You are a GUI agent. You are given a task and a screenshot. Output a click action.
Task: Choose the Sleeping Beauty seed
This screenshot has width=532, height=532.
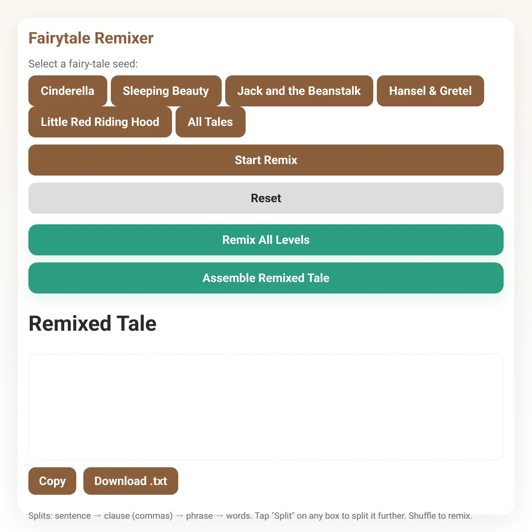166,91
